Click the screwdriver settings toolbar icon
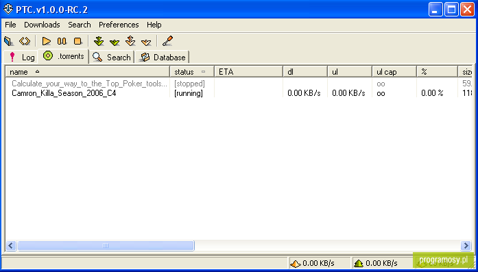478x272 pixels. click(167, 41)
